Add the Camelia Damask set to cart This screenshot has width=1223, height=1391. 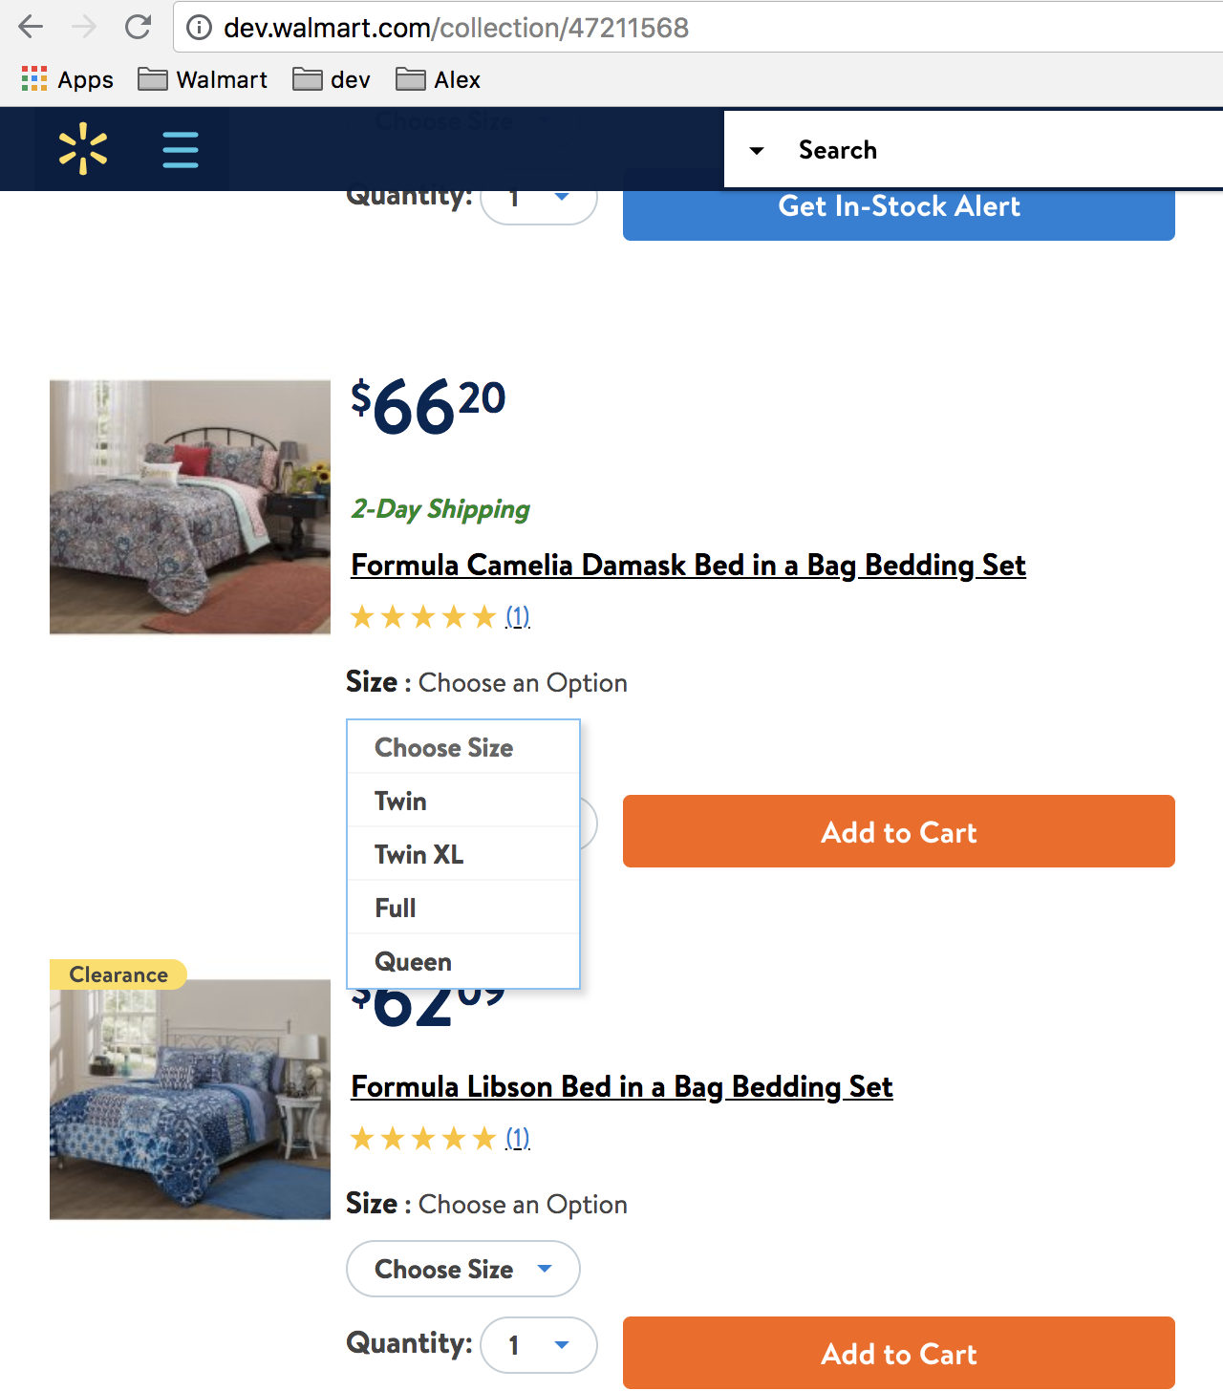pyautogui.click(x=898, y=831)
